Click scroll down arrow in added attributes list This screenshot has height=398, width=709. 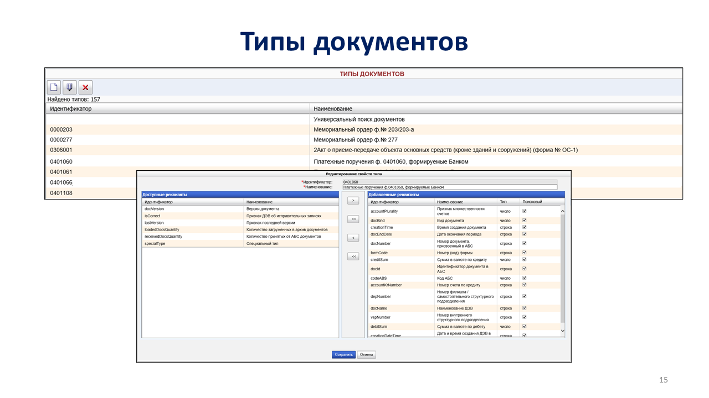click(x=563, y=331)
